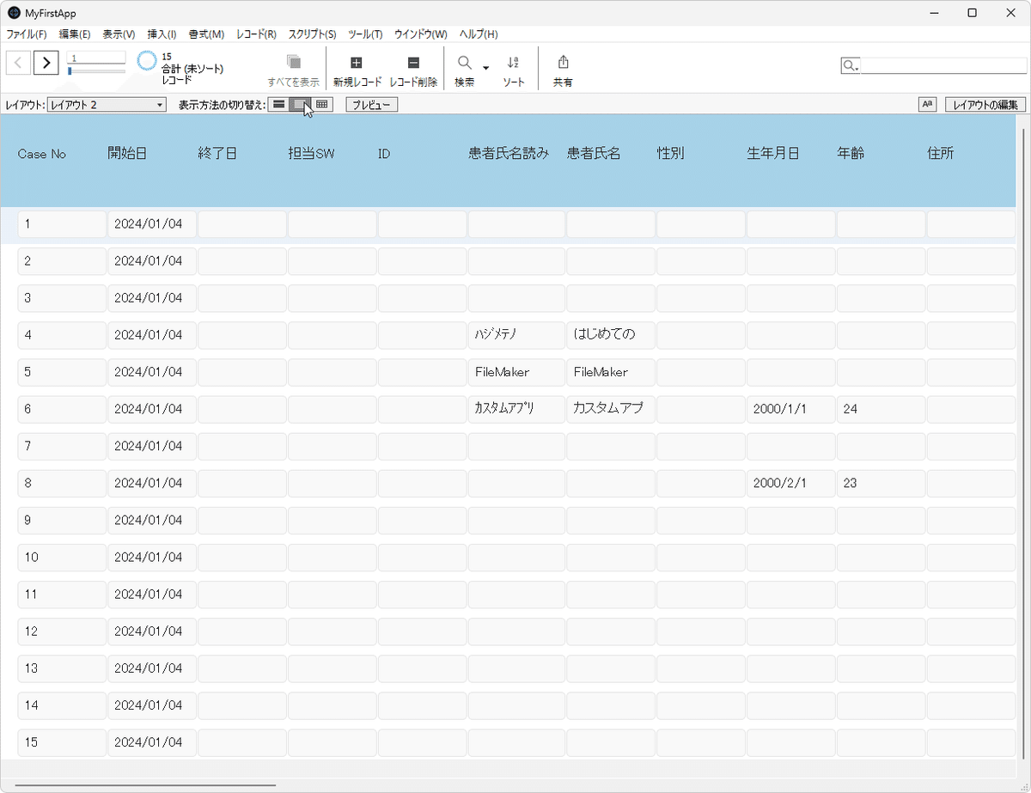This screenshot has width=1031, height=793.
Task: Click the Case No column header
Action: tap(42, 154)
